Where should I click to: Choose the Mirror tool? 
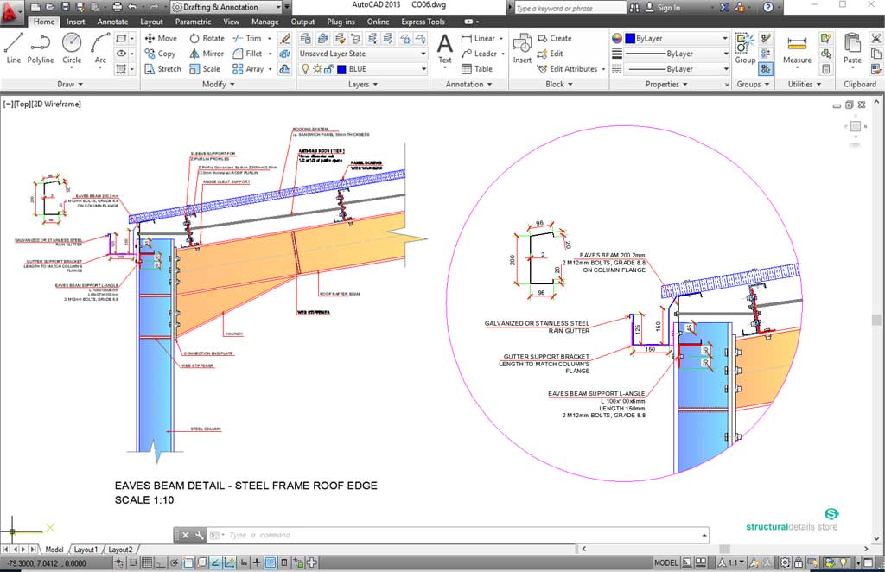coord(206,54)
